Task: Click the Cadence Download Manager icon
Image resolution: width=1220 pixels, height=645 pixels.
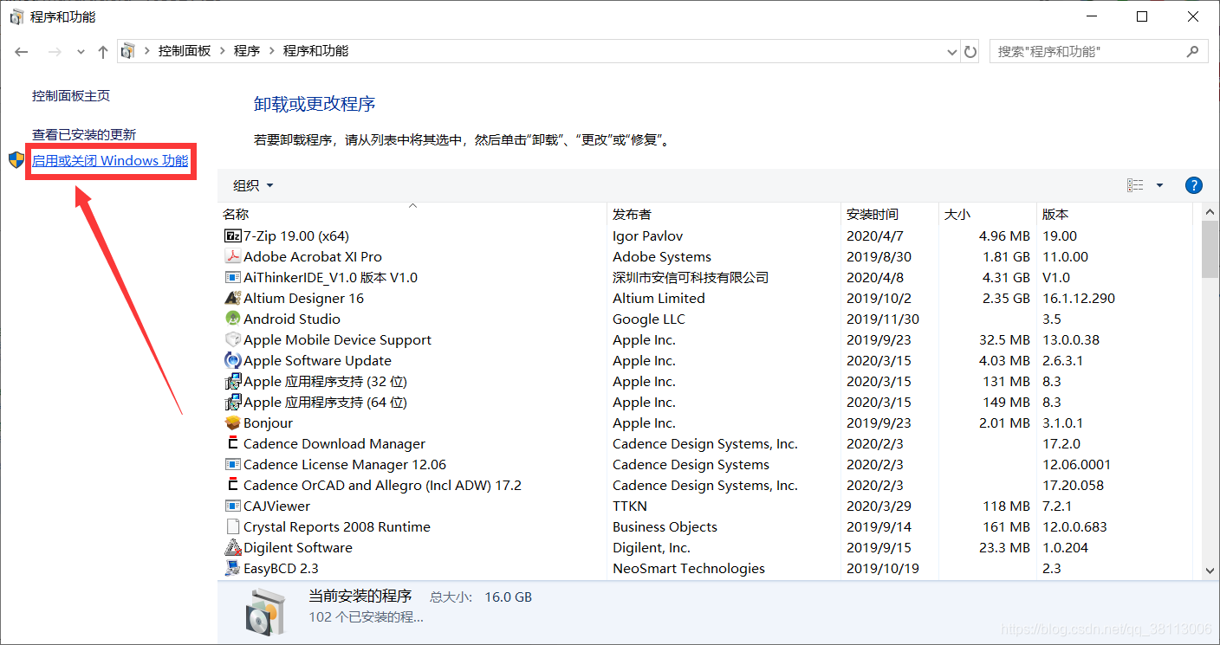Action: point(232,443)
